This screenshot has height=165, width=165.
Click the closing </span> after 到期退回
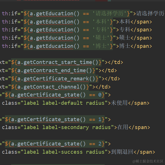(144, 152)
